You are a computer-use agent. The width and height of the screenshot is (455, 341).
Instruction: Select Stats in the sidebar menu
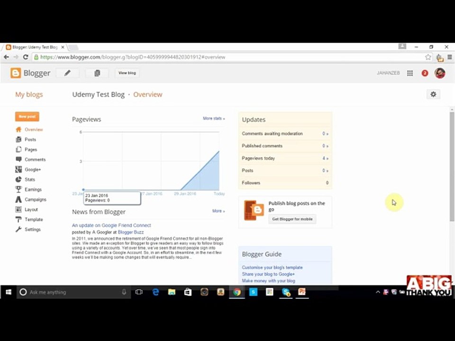coord(30,179)
